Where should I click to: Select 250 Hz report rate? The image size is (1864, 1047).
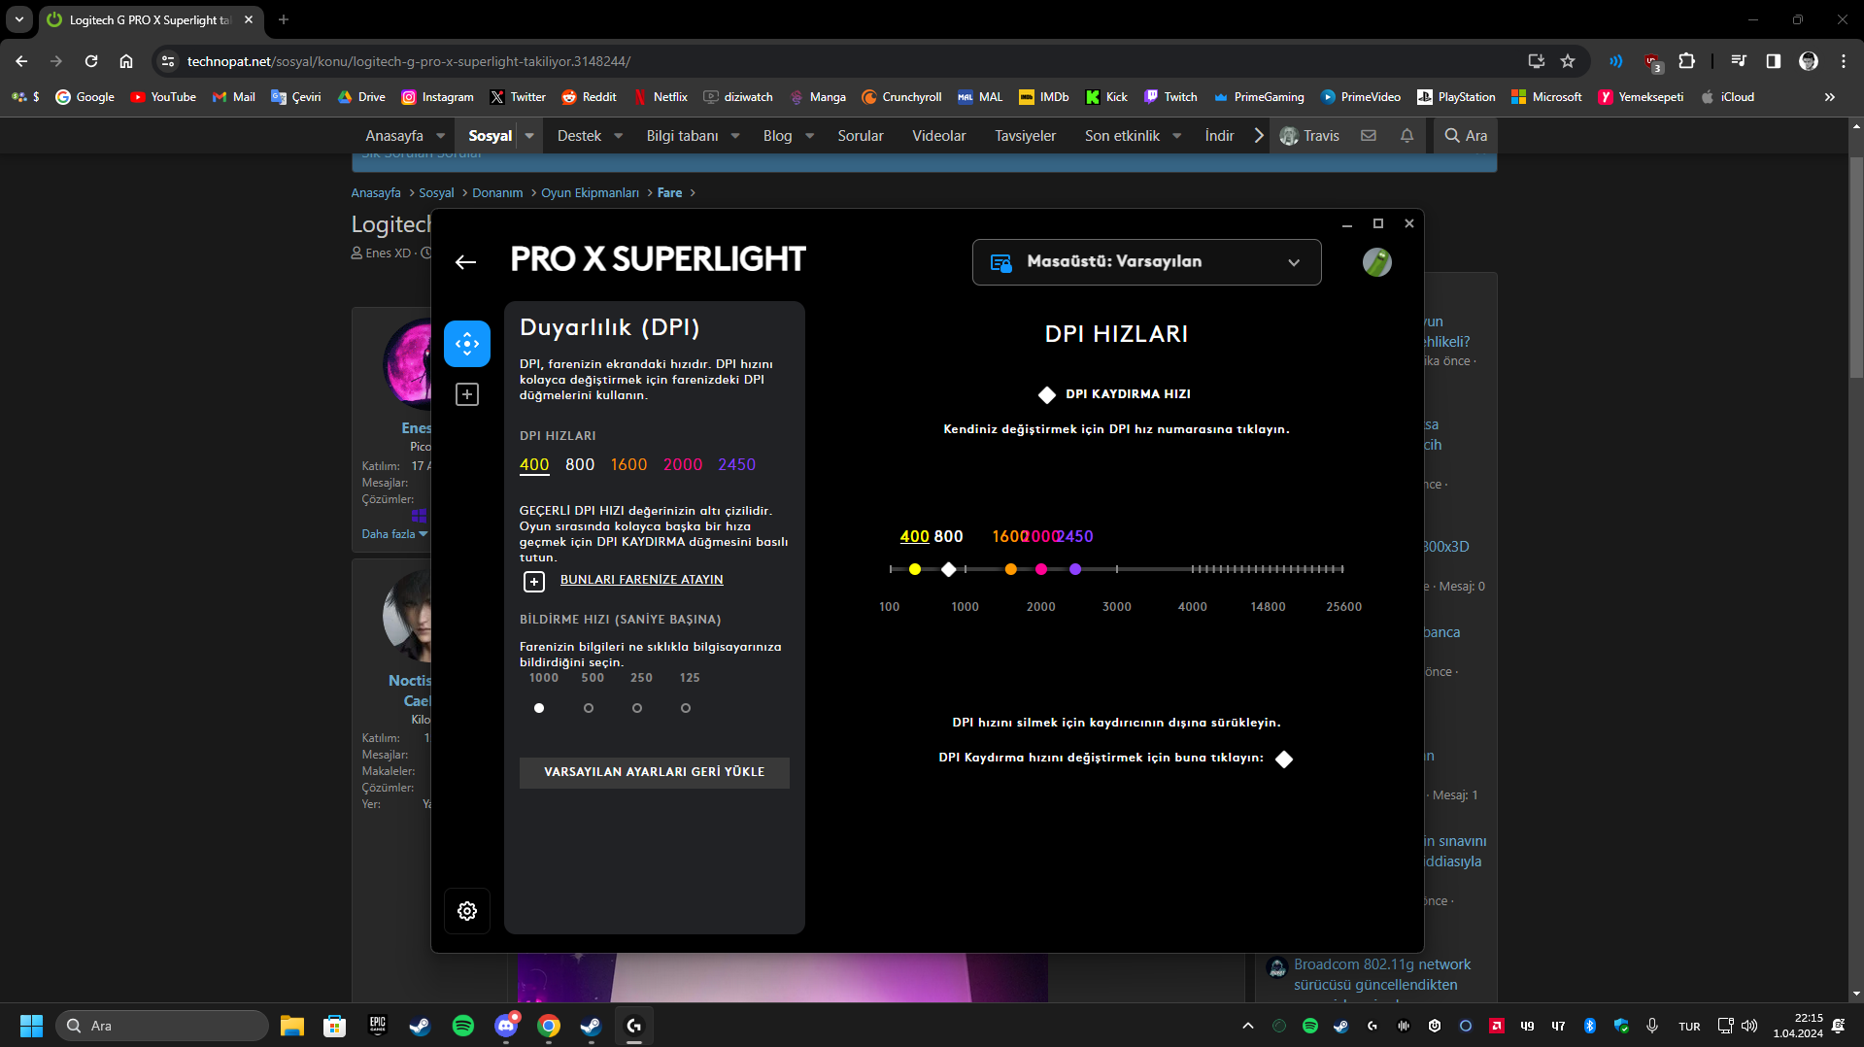[637, 708]
